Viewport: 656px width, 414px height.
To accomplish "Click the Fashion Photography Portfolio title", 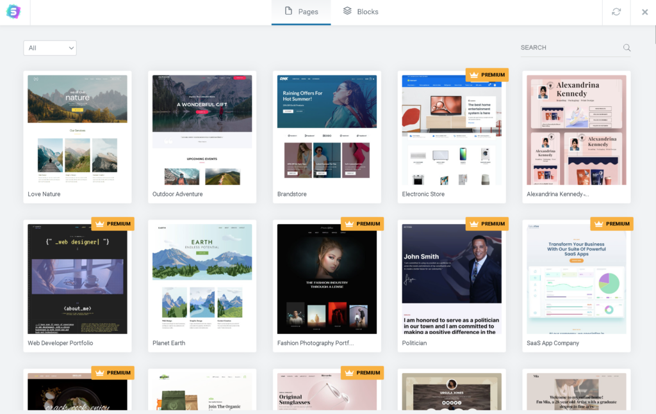I will [x=315, y=343].
